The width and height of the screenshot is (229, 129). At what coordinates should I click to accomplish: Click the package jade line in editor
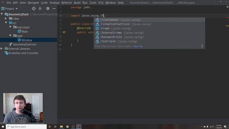tap(81, 7)
